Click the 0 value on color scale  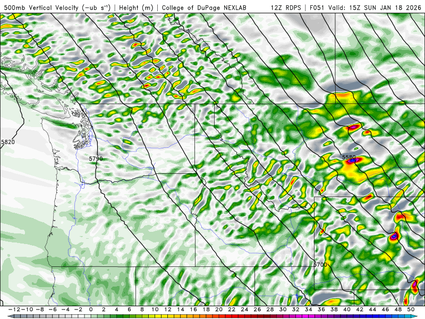pos(91,309)
